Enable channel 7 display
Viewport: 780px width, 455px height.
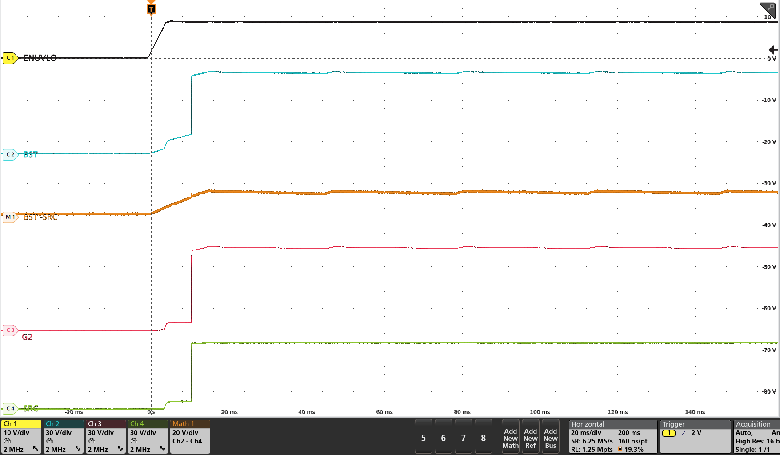pyautogui.click(x=464, y=437)
